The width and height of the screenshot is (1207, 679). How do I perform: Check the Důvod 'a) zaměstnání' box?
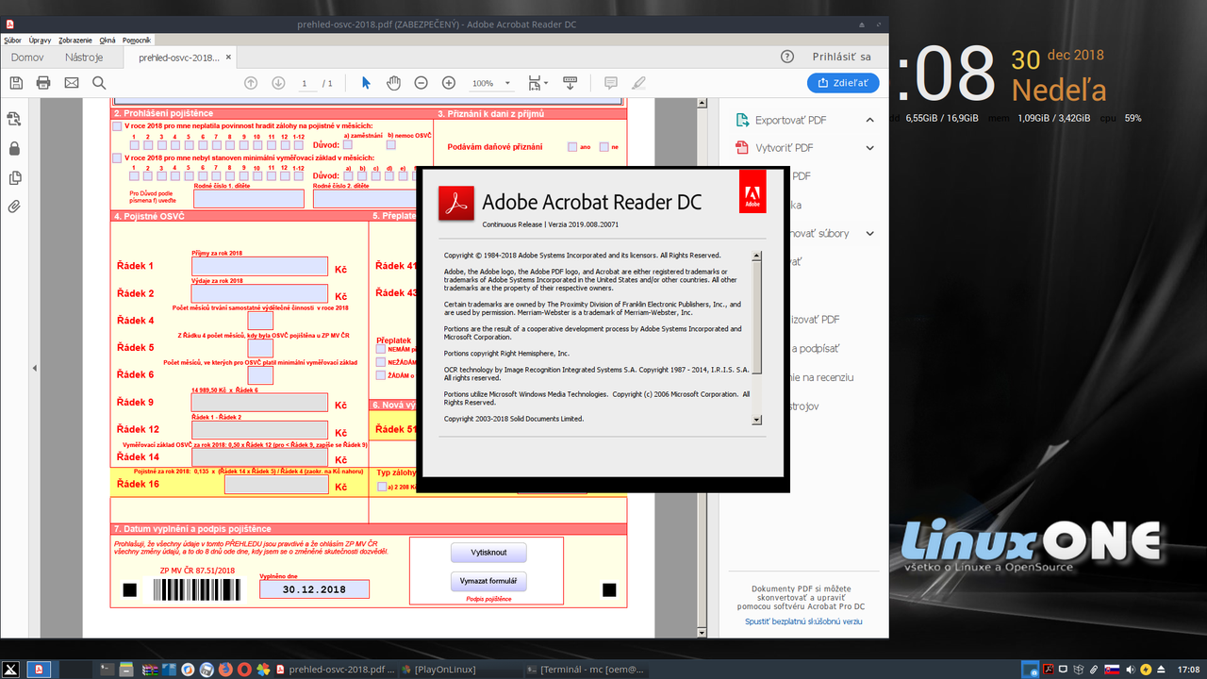coord(348,144)
